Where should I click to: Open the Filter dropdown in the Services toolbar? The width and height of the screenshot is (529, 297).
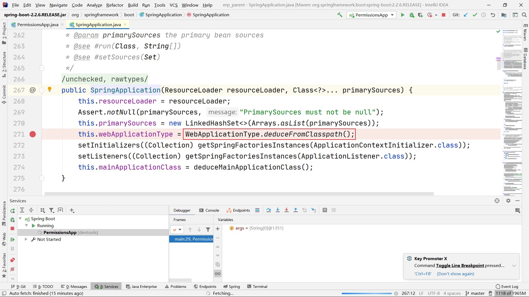pyautogui.click(x=52, y=210)
